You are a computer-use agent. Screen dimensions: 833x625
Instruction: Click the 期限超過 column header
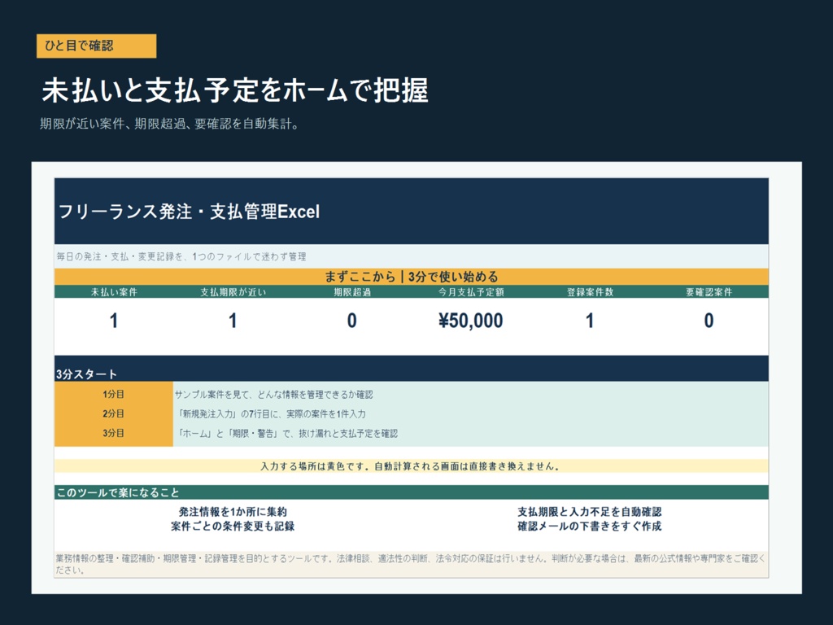351,292
